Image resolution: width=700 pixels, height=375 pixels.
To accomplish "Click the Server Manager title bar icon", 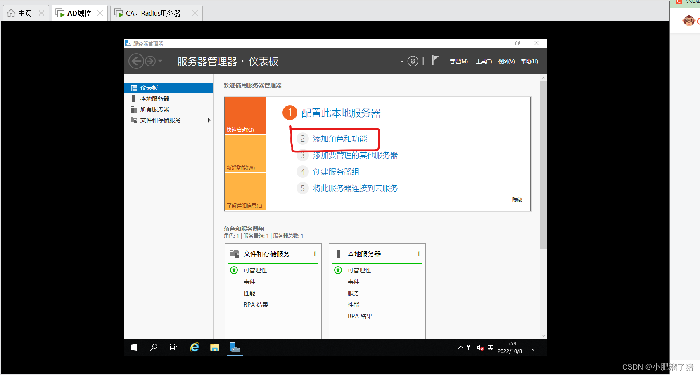I will pos(128,43).
